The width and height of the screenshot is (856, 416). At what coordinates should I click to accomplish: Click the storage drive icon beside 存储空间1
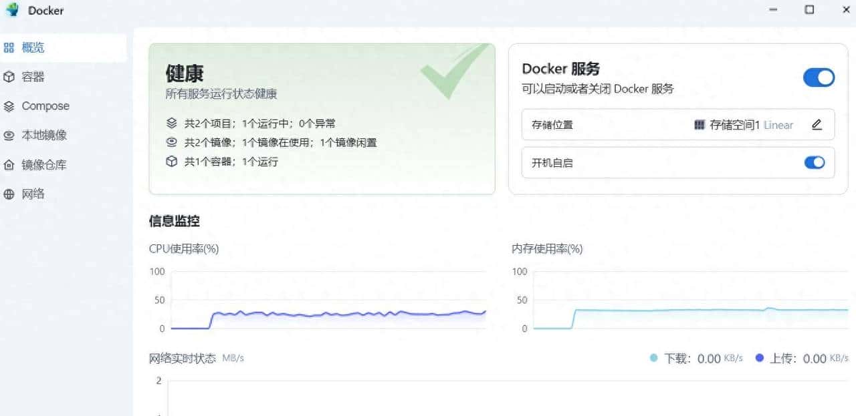tap(699, 124)
